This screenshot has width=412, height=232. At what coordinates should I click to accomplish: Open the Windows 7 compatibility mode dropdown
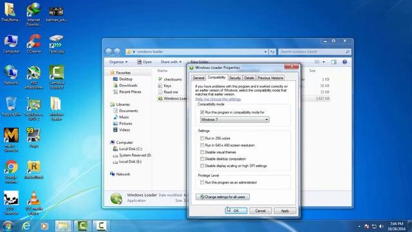[234, 120]
